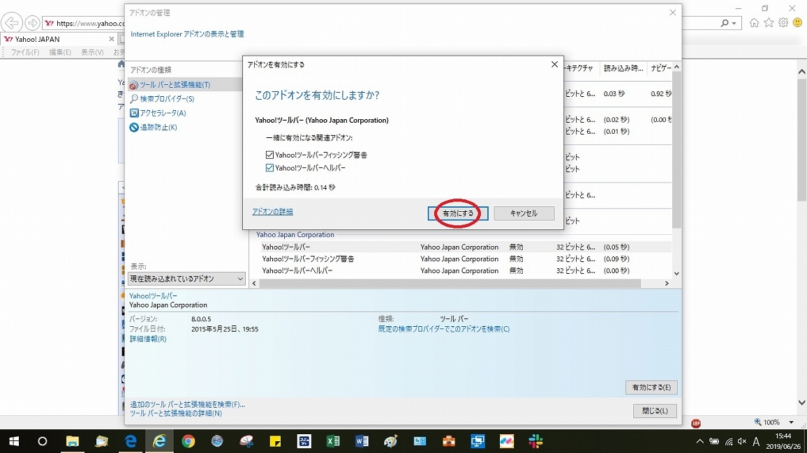Viewport: 807px width, 453px height.
Task: Open the 表示(V) menu
Action: (x=92, y=52)
